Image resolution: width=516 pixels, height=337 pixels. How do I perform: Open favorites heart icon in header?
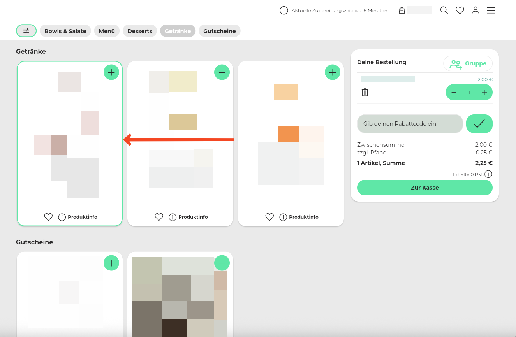click(460, 11)
